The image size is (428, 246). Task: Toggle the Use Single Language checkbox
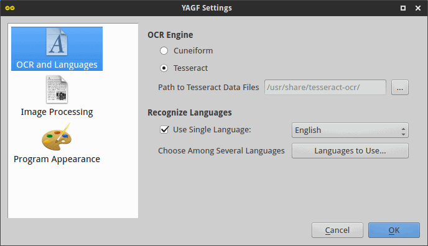[164, 129]
